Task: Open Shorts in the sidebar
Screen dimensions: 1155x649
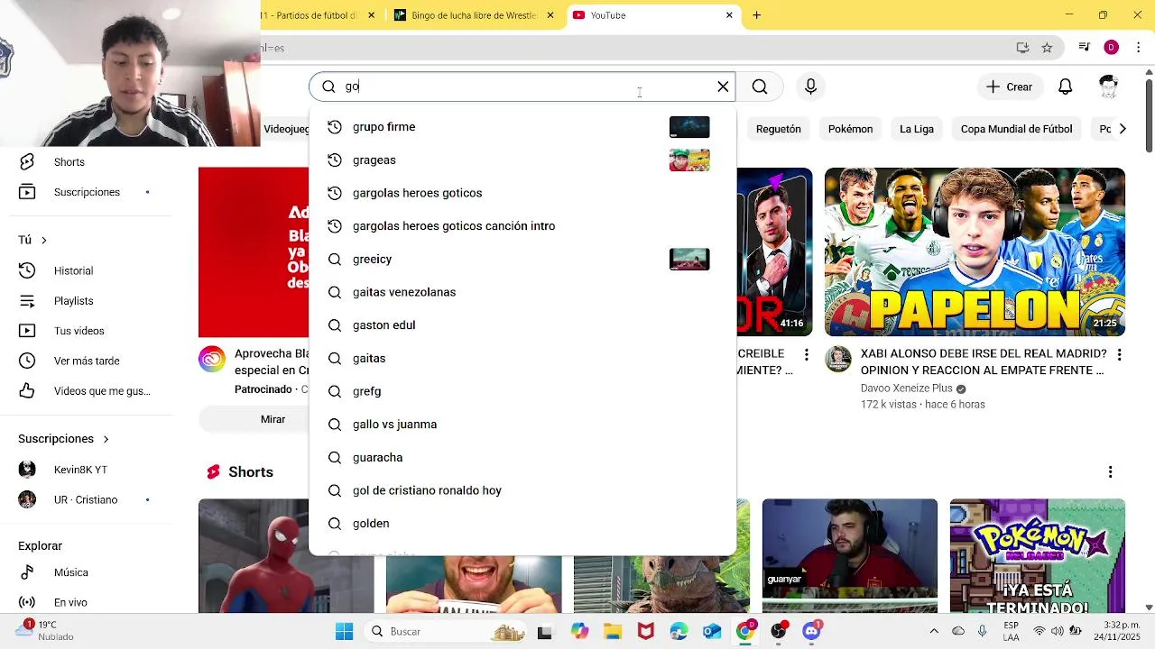Action: tap(69, 162)
